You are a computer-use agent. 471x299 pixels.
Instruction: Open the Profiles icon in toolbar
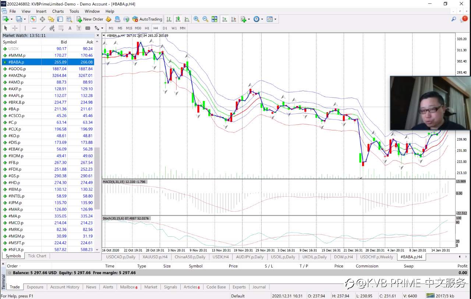click(19, 19)
